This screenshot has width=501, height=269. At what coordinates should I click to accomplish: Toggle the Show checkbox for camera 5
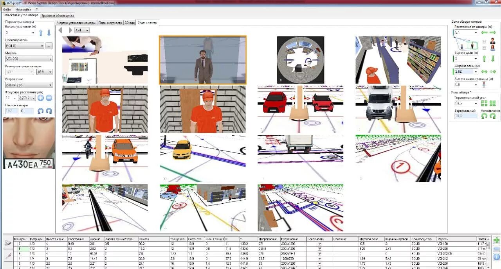[x=319, y=263]
